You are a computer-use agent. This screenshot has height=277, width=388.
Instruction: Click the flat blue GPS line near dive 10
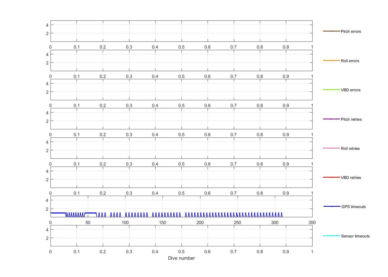click(58, 213)
